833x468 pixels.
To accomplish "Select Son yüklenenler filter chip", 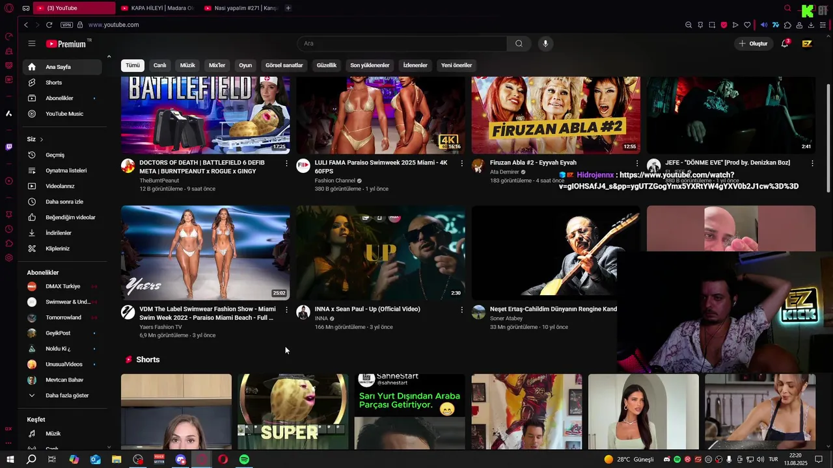I will pyautogui.click(x=370, y=65).
